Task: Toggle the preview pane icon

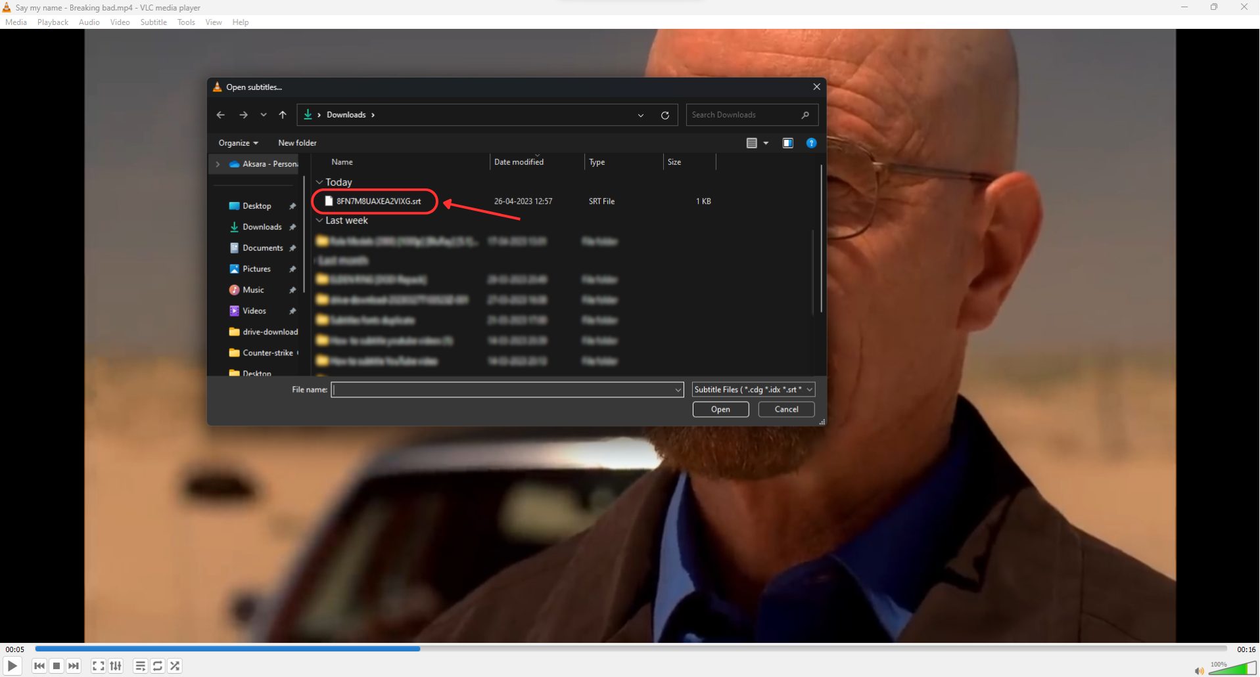Action: (788, 143)
